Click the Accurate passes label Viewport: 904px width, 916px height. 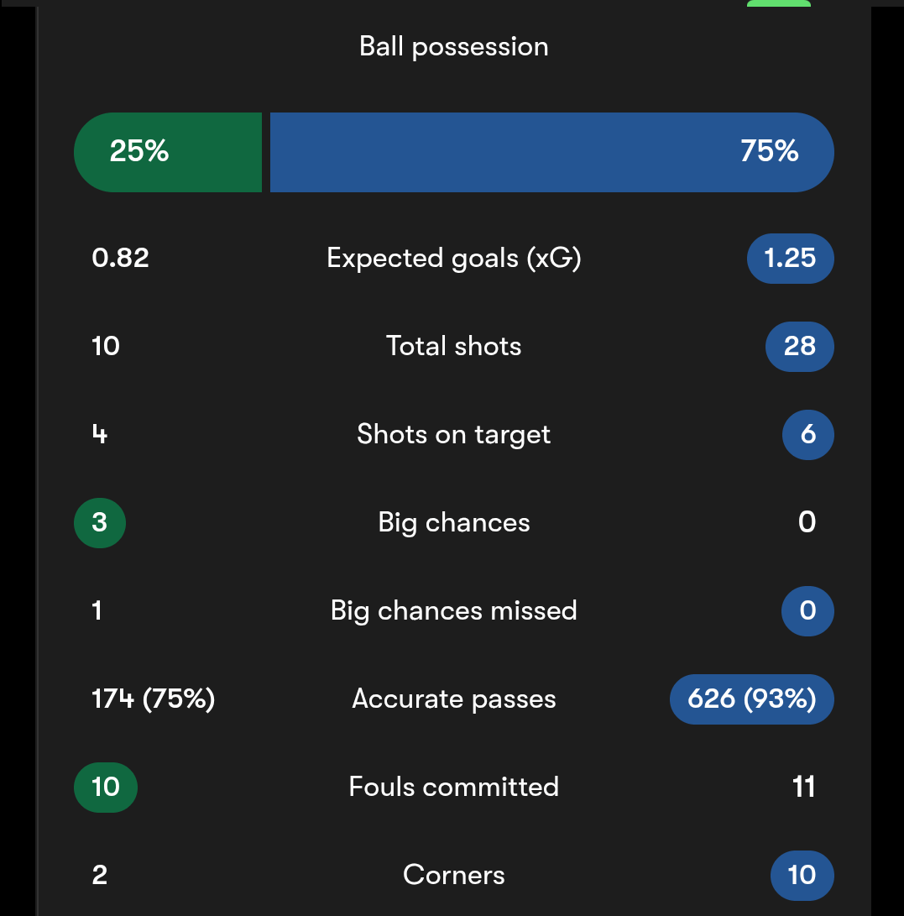pyautogui.click(x=453, y=699)
